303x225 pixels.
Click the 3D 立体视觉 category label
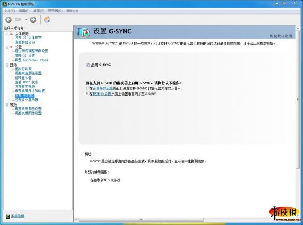(x=19, y=34)
